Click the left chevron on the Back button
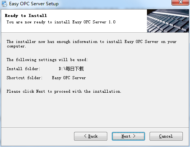Viewport: 190px width, 147px height. [85, 136]
